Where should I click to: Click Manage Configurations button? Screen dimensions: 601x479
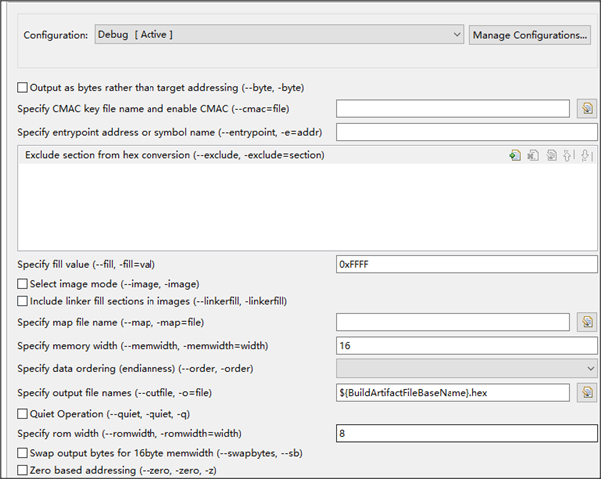coord(530,35)
